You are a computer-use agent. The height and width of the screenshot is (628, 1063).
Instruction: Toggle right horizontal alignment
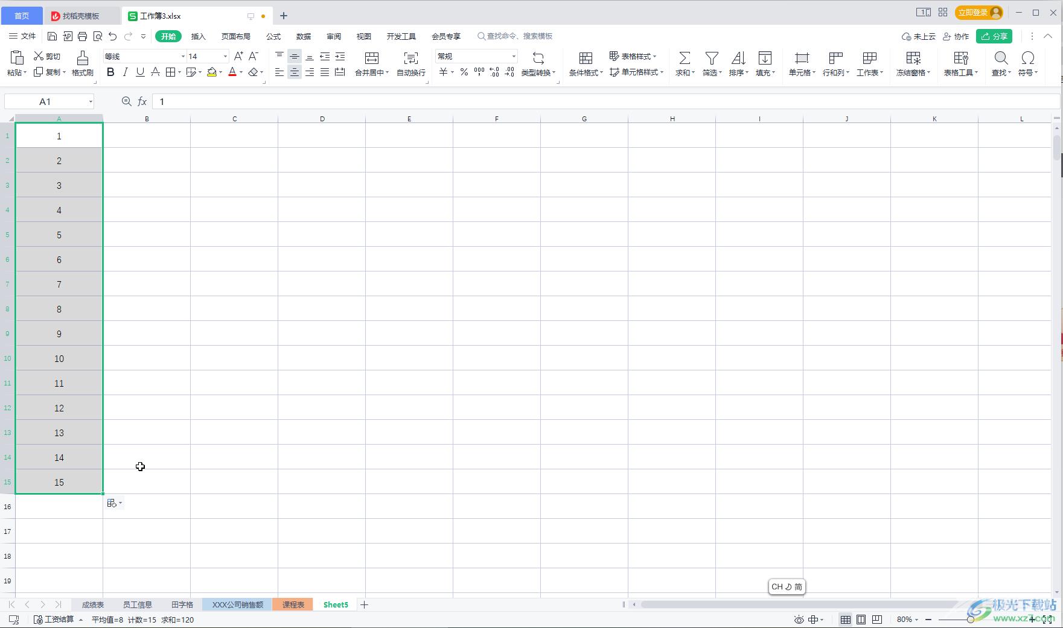coord(310,72)
